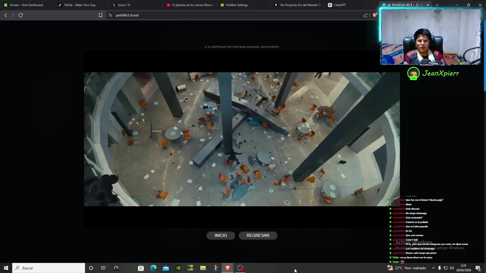
Task: Click chat message 'Cuando es la pollada'
Action: tap(417, 222)
